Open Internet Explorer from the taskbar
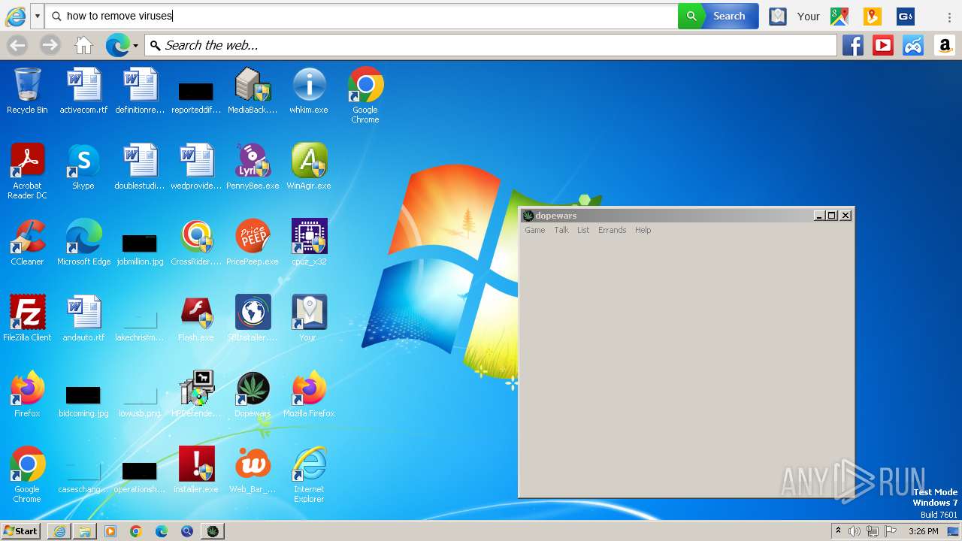Image resolution: width=962 pixels, height=541 pixels. tap(59, 531)
